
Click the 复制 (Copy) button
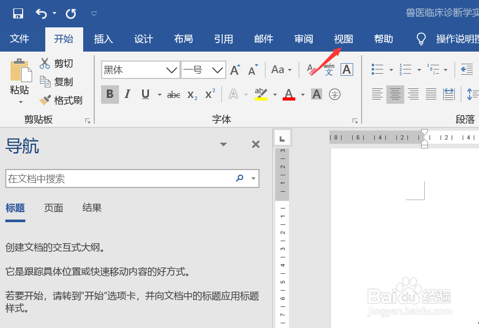pyautogui.click(x=59, y=82)
